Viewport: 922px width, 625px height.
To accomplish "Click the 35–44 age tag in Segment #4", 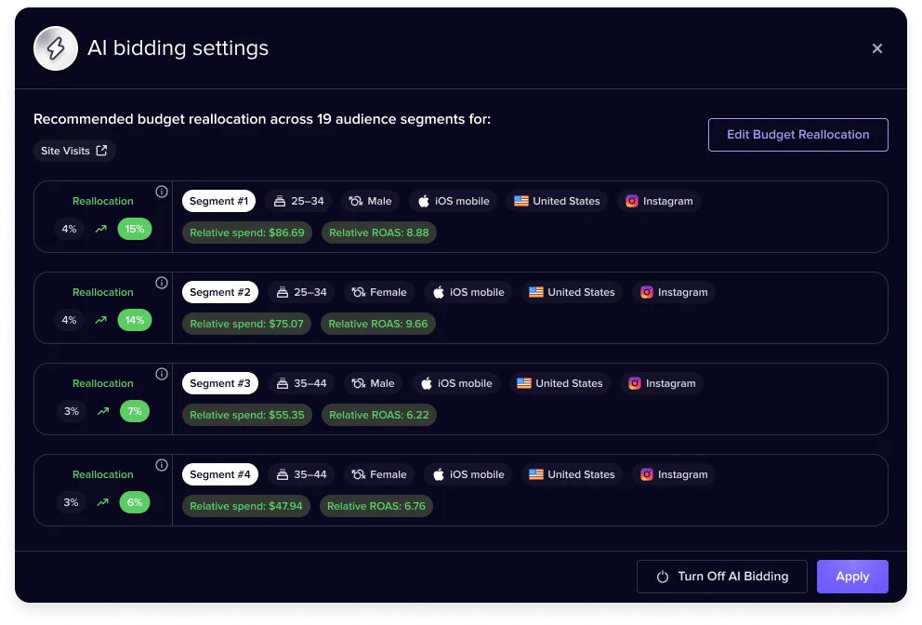I will tap(302, 475).
